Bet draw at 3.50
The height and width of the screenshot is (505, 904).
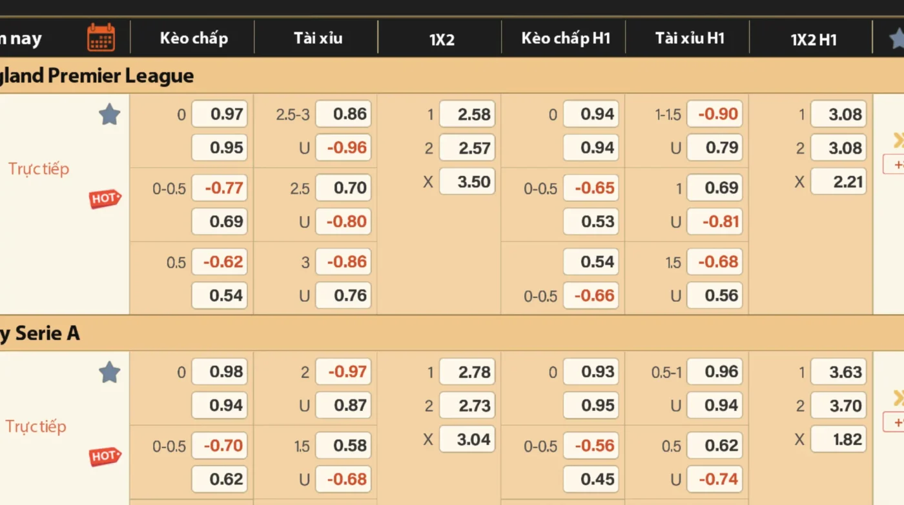pos(467,181)
